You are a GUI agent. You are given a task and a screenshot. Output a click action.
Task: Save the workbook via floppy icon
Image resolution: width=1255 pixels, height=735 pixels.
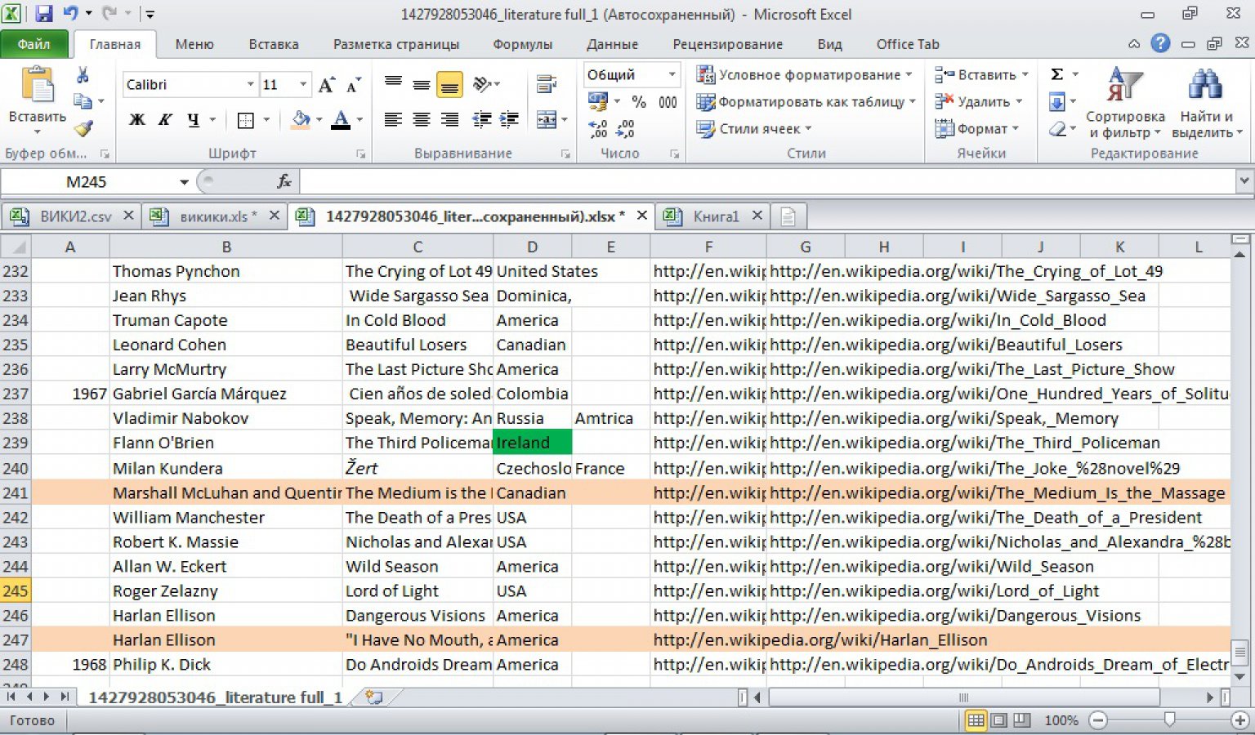pos(43,14)
